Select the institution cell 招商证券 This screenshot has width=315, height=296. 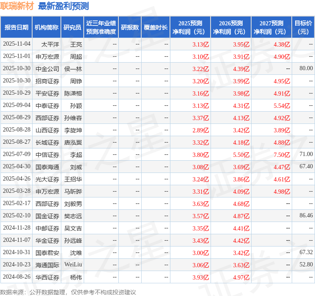pos(47,81)
